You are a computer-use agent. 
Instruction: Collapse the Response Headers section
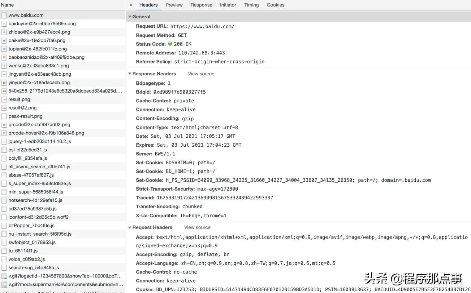click(130, 74)
